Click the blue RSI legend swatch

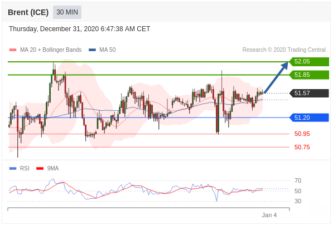click(13, 169)
